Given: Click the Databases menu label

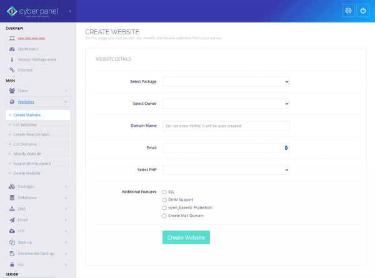Looking at the screenshot, I should [27, 197].
